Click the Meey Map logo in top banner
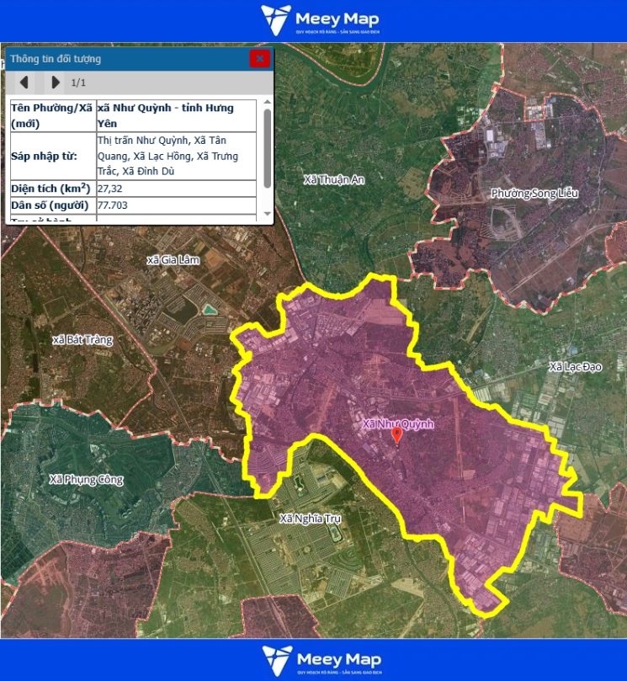 click(x=320, y=20)
